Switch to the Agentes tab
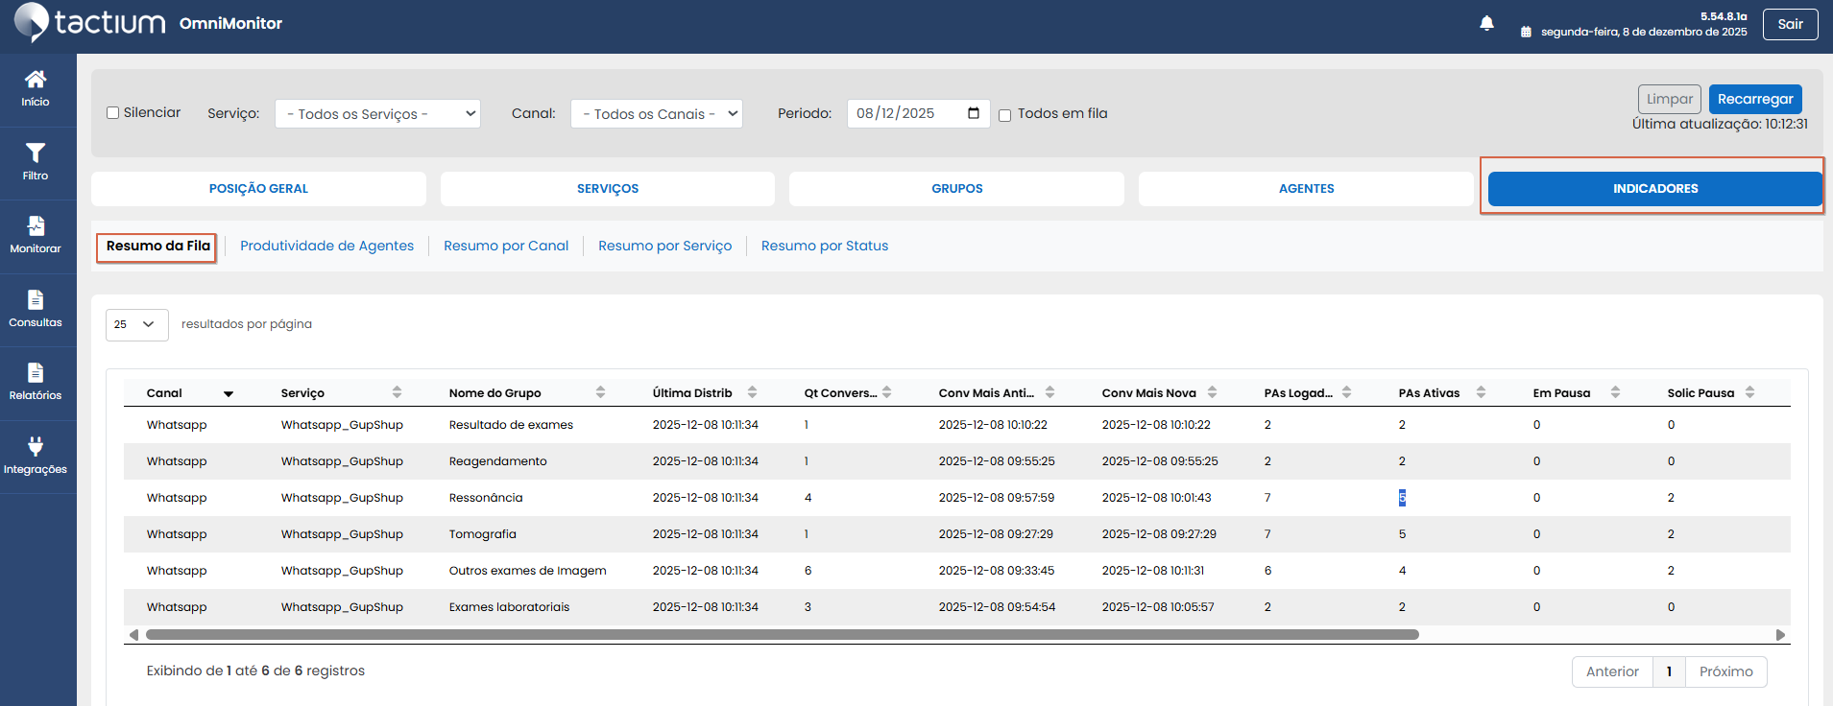This screenshot has width=1833, height=706. pyautogui.click(x=1305, y=189)
